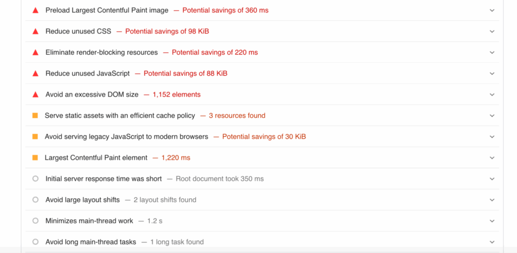Click gray circle icon beside Initial server response
This screenshot has width=517, height=253.
[x=35, y=179]
